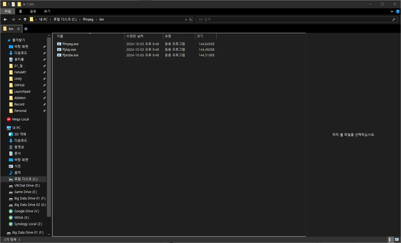Click navigation pane scrollbar down arrow
This screenshot has height=243, width=401.
pos(49,234)
